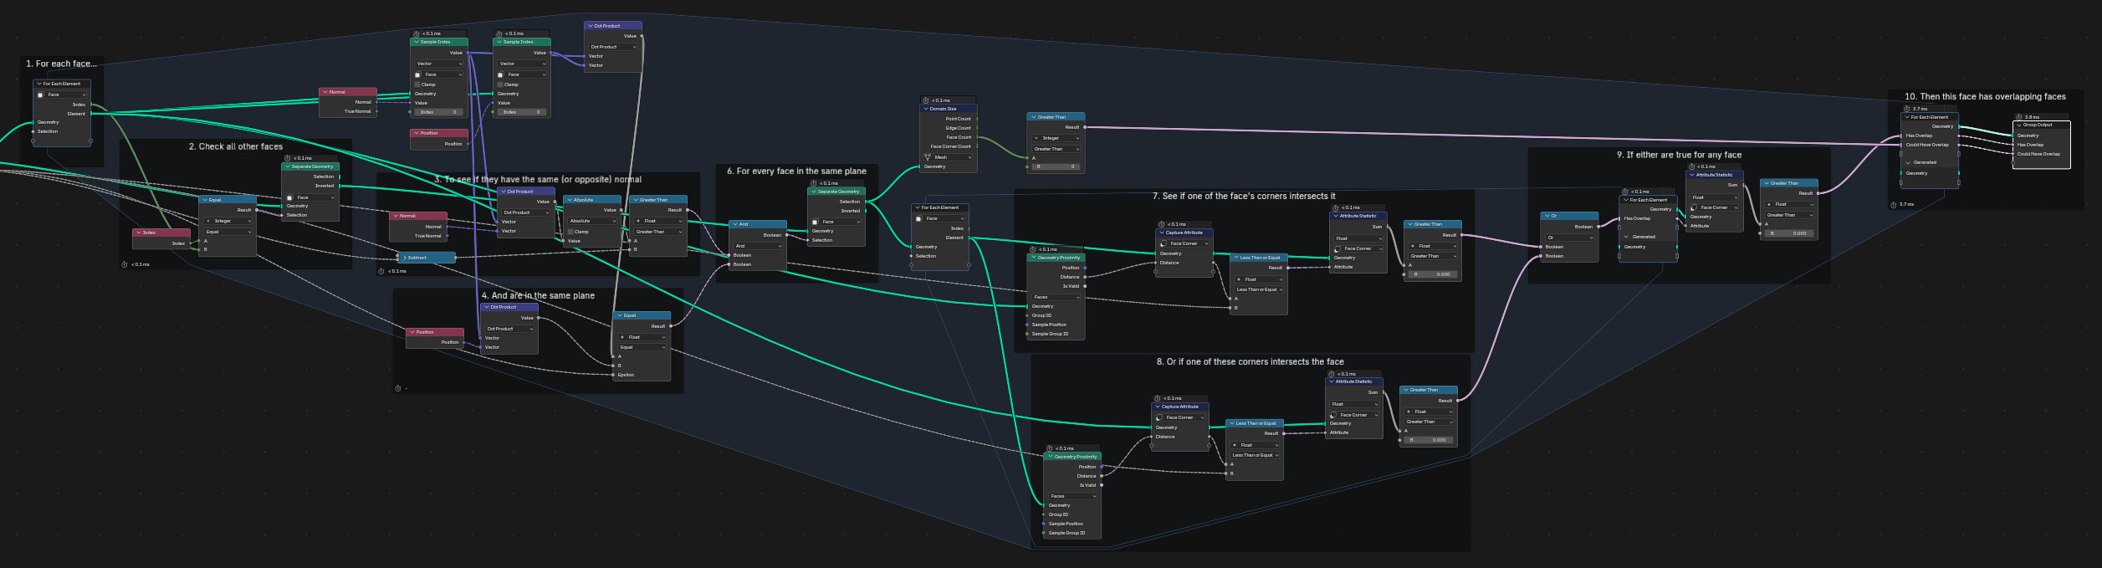Click the Face Corner icon in frame 9 Attribute Statistic
Image resolution: width=2102 pixels, height=568 pixels.
(x=1694, y=207)
